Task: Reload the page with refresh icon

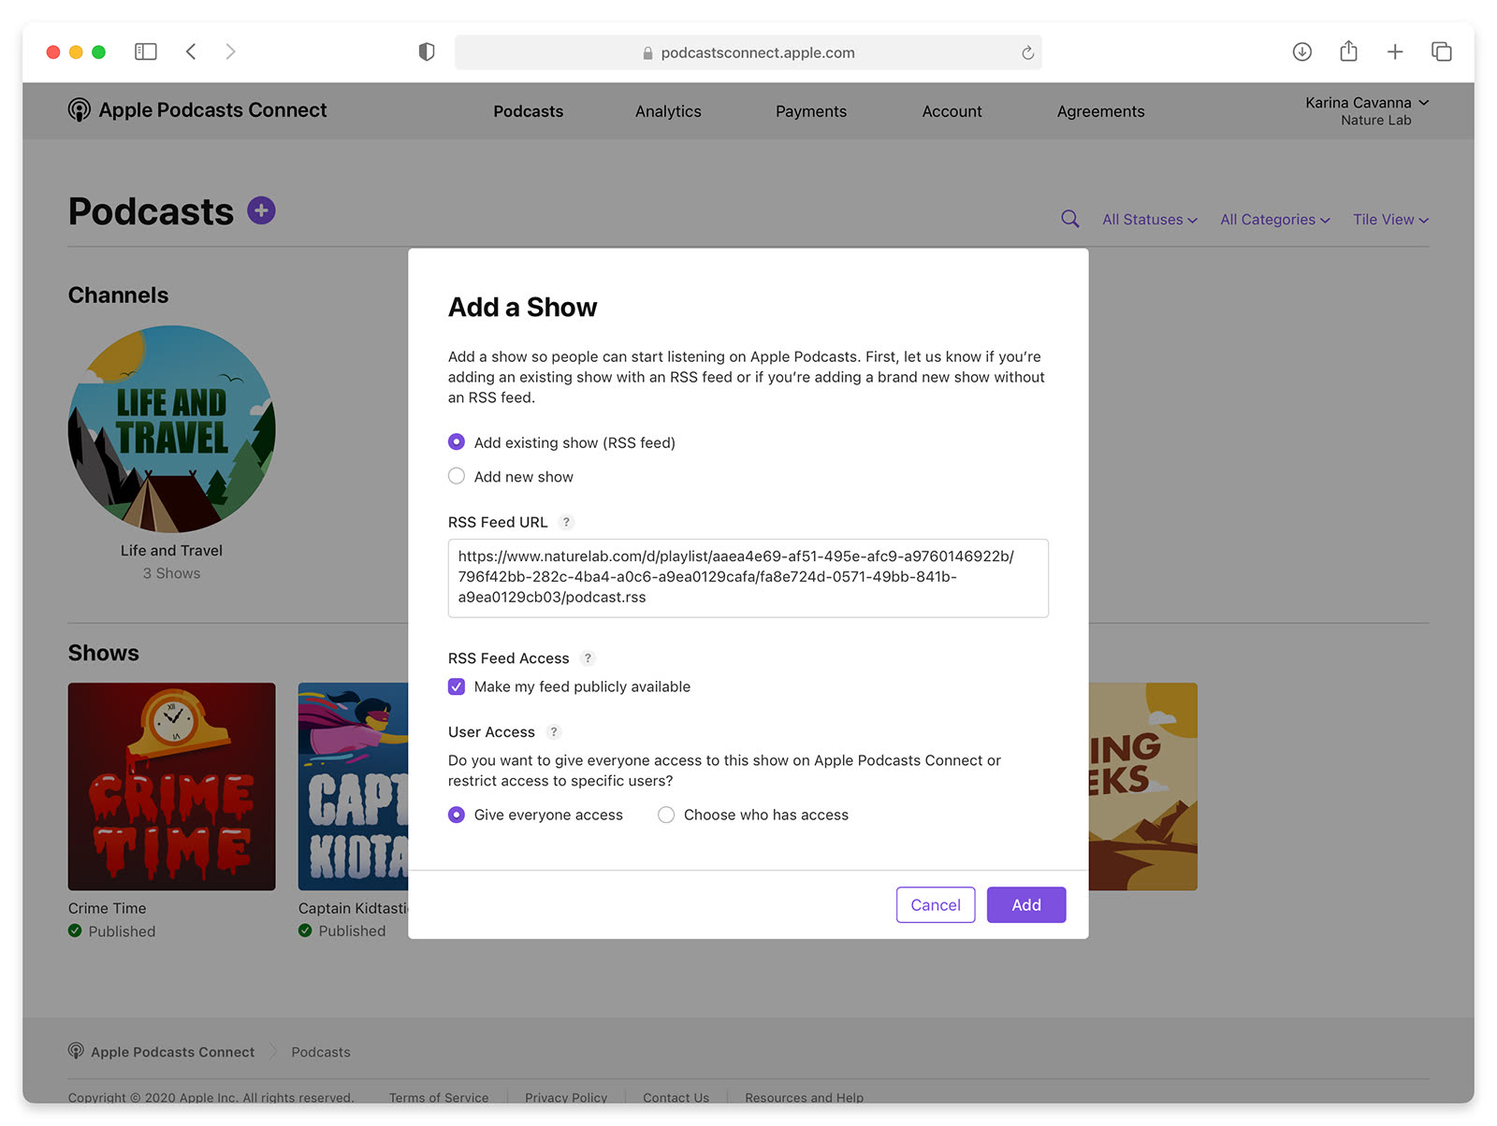Action: 1027,52
